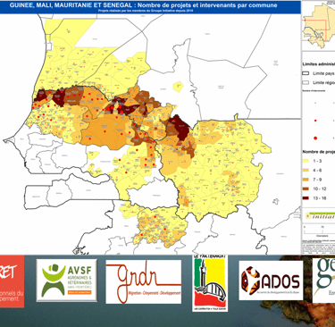This screenshot has height=327, width=335.
Task: Select the 1 - 3 light yellow swatch
Action: pyautogui.click(x=306, y=161)
